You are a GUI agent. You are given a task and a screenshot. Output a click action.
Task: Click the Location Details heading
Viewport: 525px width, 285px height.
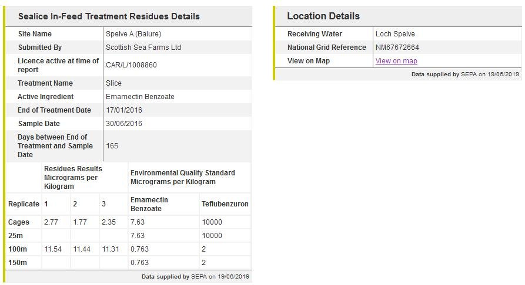(323, 16)
